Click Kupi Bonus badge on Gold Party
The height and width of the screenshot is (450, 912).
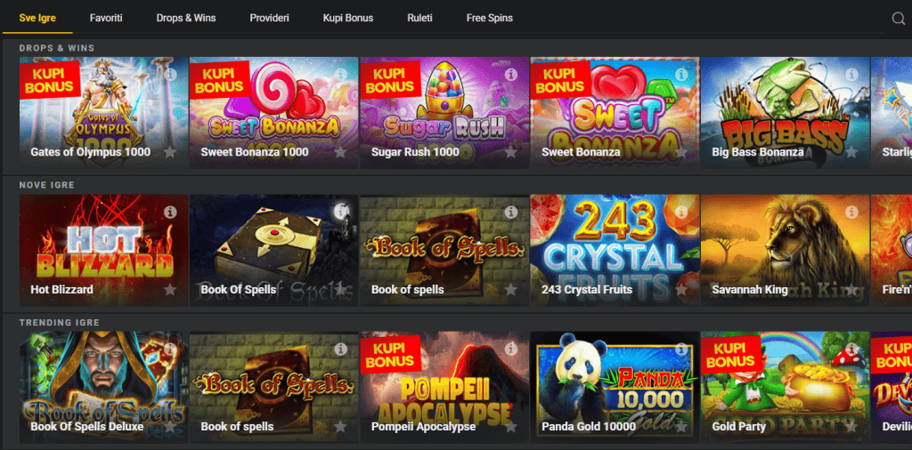[x=730, y=354]
